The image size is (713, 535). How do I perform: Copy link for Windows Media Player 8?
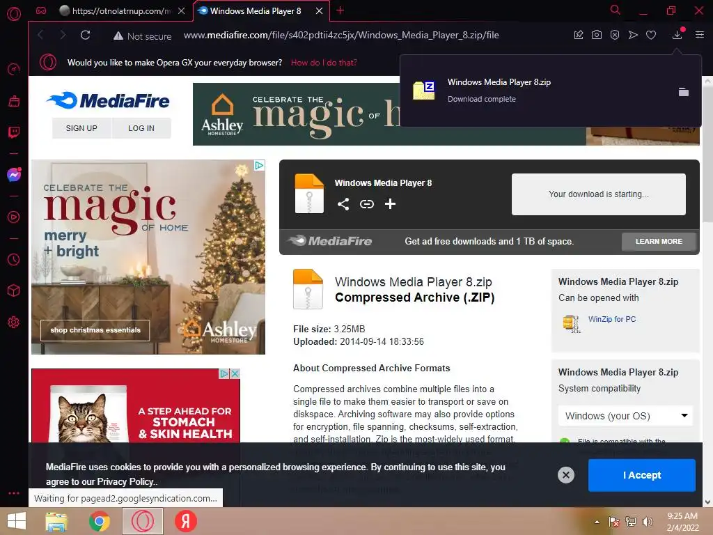[x=367, y=204]
